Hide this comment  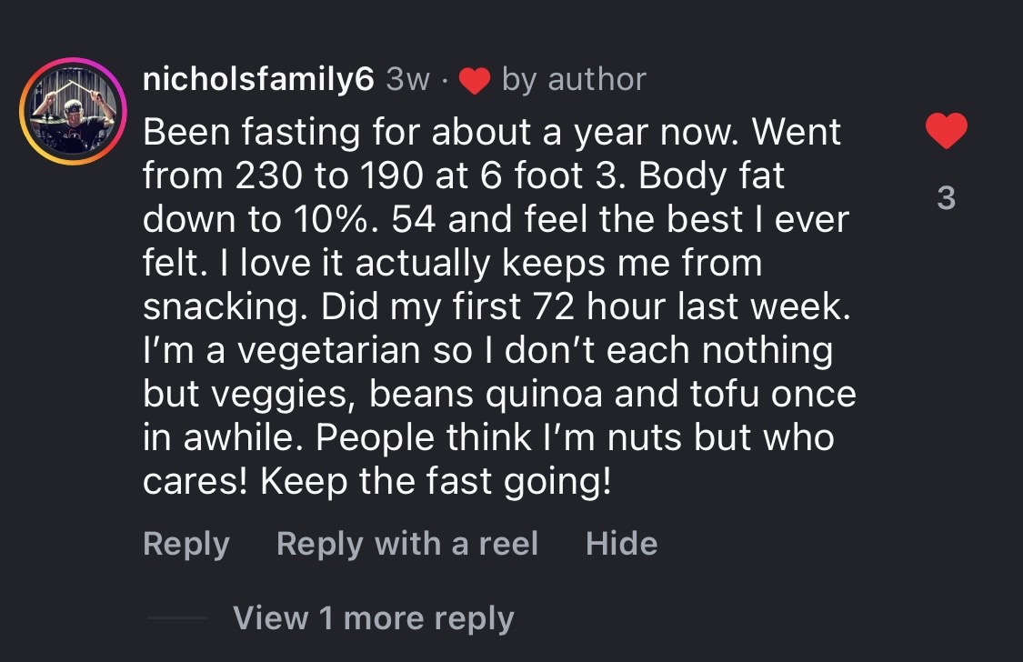621,544
